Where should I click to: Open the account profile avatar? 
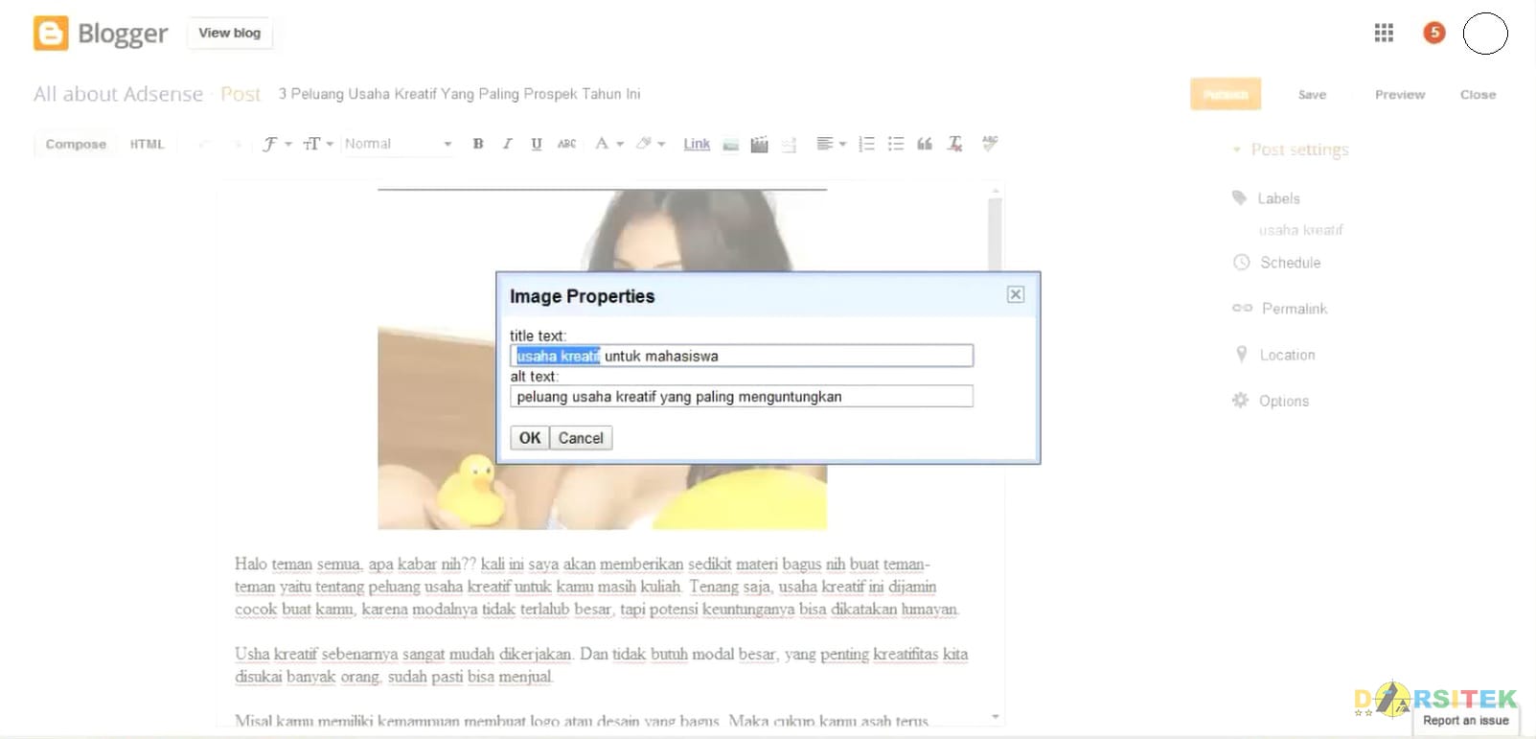pos(1485,34)
